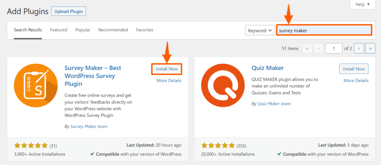Open the Keyword search type dropdown

(260, 30)
